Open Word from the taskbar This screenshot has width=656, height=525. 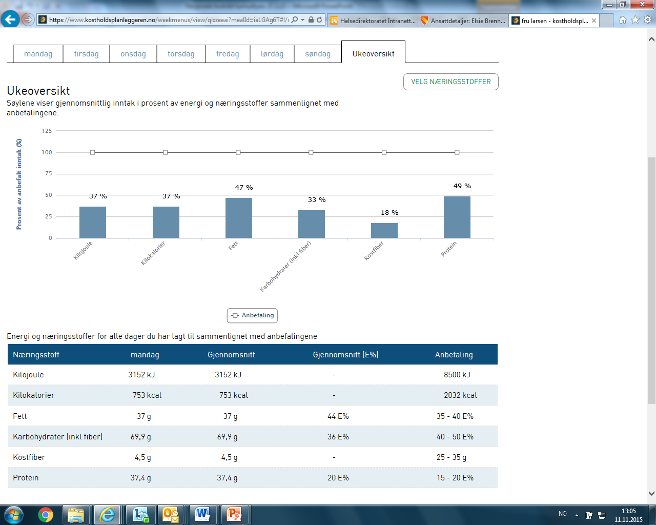[203, 514]
